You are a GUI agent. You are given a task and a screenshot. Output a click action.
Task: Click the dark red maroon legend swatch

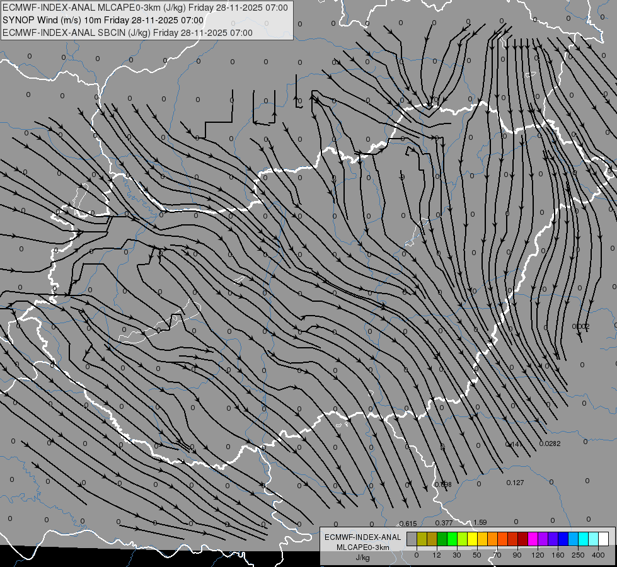522,539
